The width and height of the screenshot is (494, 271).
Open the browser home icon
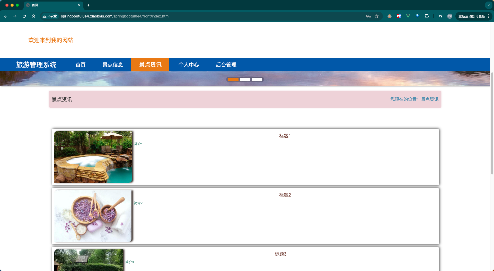(x=33, y=16)
